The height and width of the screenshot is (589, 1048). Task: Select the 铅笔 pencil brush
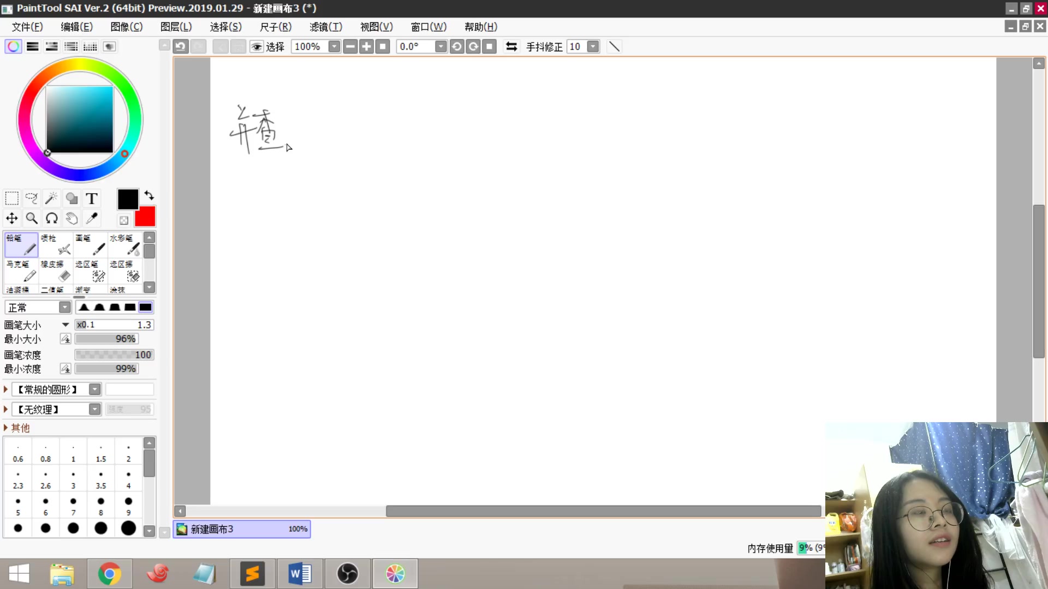(21, 245)
